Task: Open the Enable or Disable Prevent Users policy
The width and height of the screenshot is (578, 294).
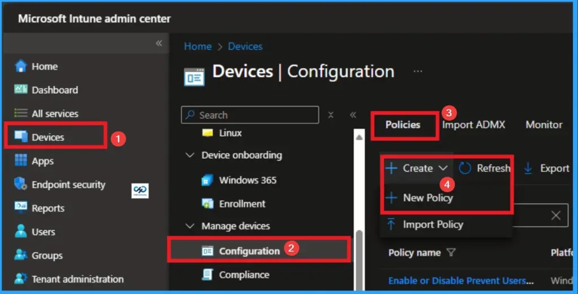Action: tap(461, 280)
